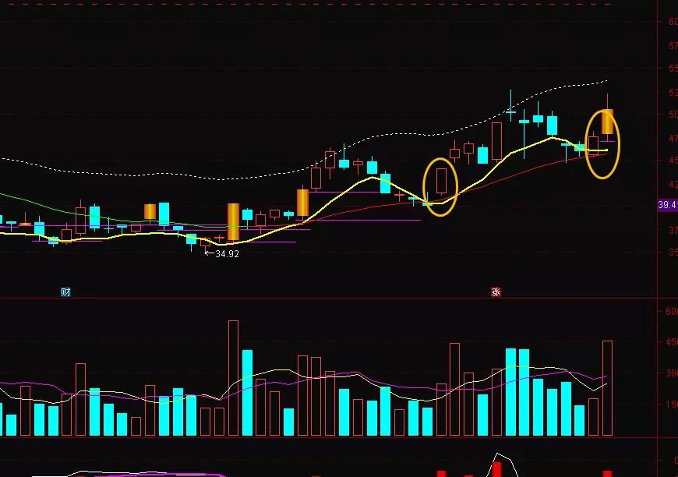
Task: Click the tall red bar in bottom indicator
Action: (497, 470)
